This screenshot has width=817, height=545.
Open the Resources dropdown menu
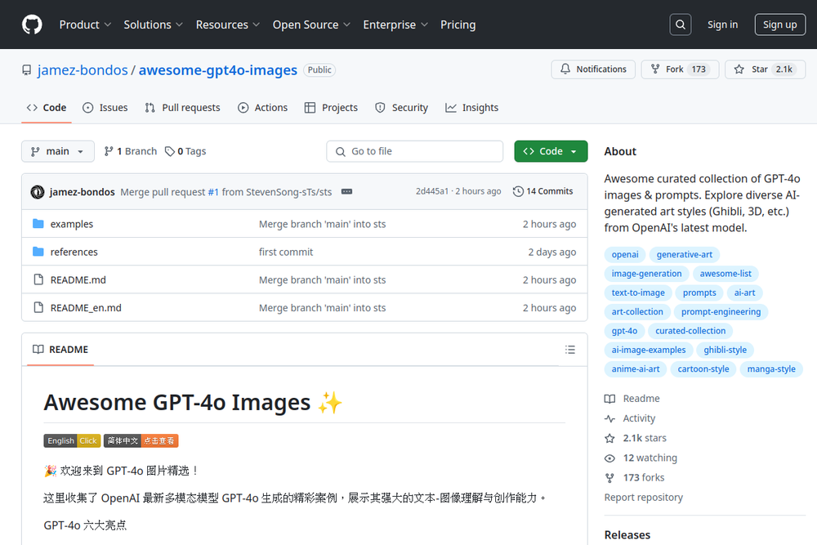(228, 25)
